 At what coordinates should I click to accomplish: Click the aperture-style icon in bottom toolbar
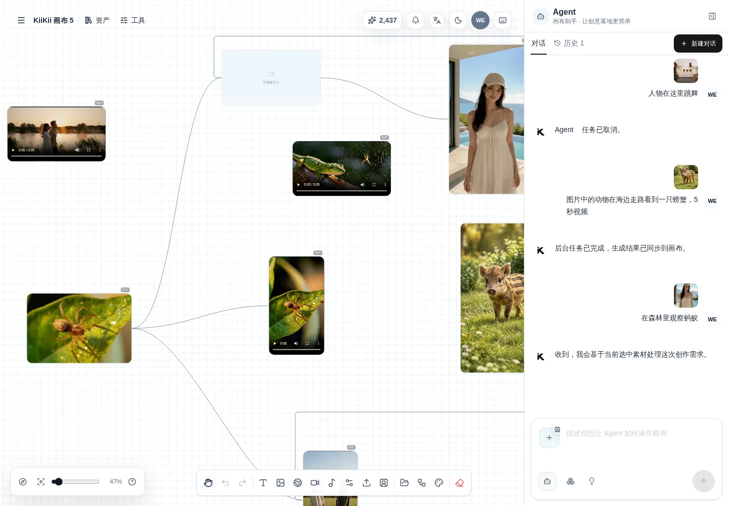[x=298, y=483]
